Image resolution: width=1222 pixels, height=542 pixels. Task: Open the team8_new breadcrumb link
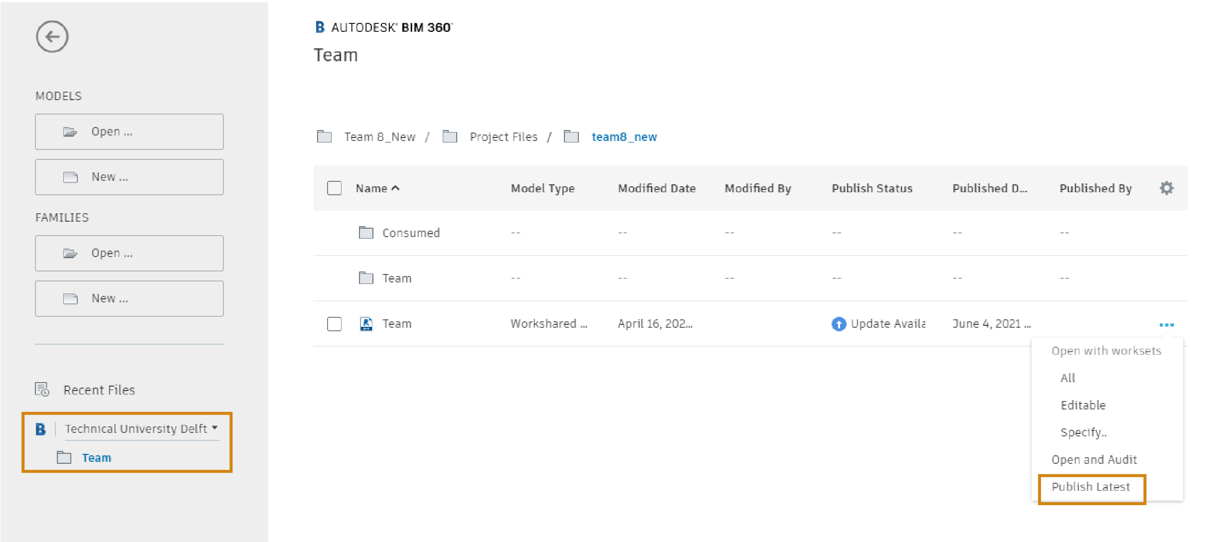tap(624, 136)
